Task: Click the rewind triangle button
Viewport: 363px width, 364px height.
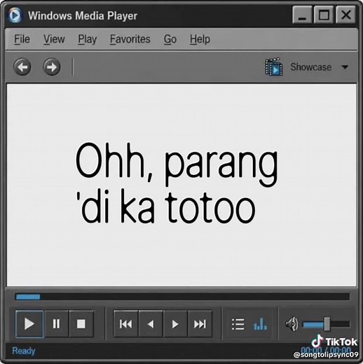Action: (151, 324)
